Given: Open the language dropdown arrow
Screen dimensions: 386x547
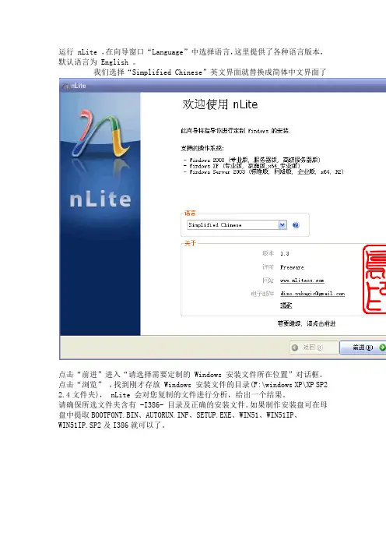Looking at the screenshot, I should (282, 225).
